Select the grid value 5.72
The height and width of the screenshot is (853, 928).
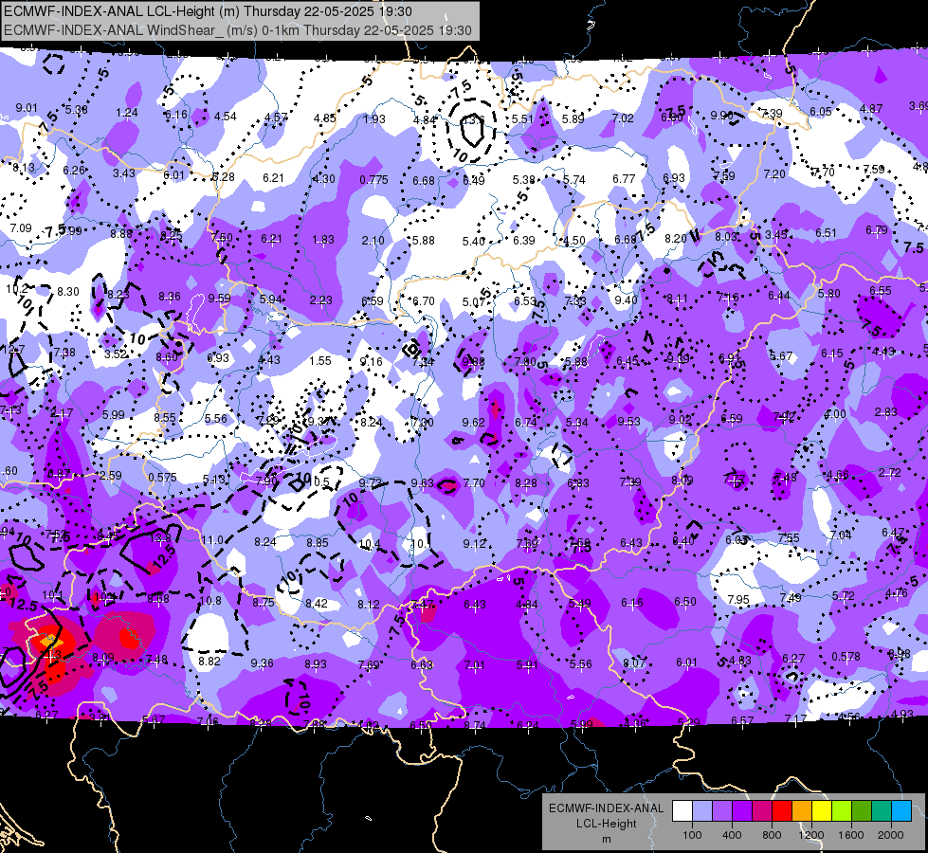pos(844,595)
